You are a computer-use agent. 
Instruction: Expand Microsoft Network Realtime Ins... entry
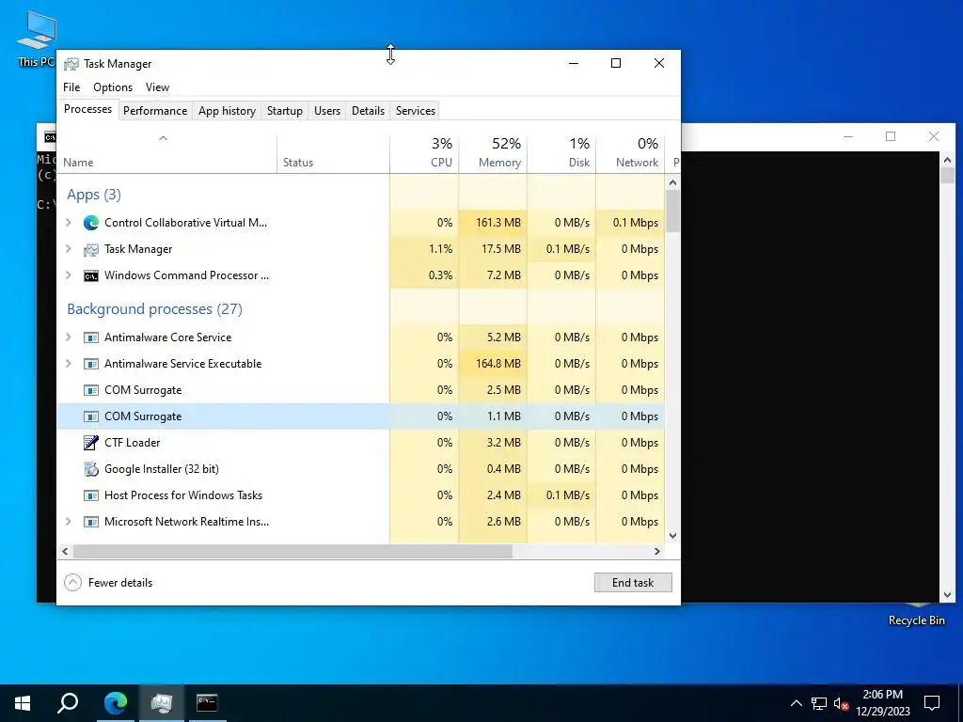click(69, 522)
